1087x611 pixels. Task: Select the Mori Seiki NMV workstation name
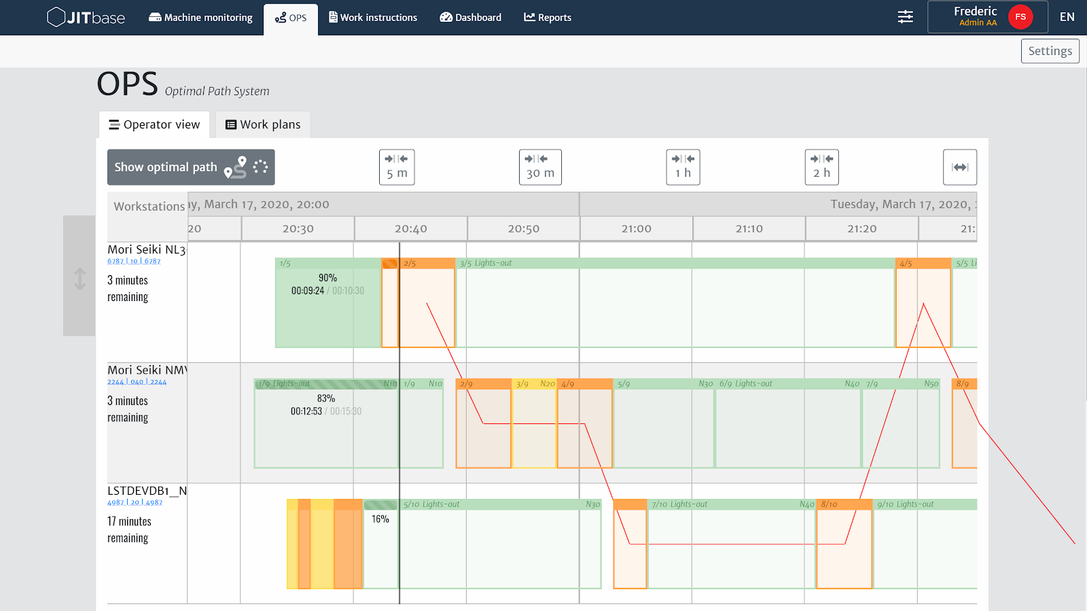pos(147,370)
